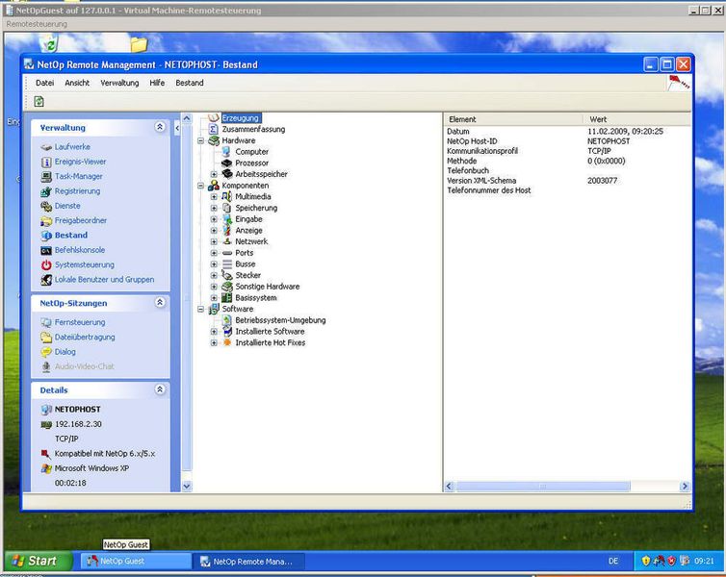
Task: Open the Datei menu
Action: [x=44, y=83]
